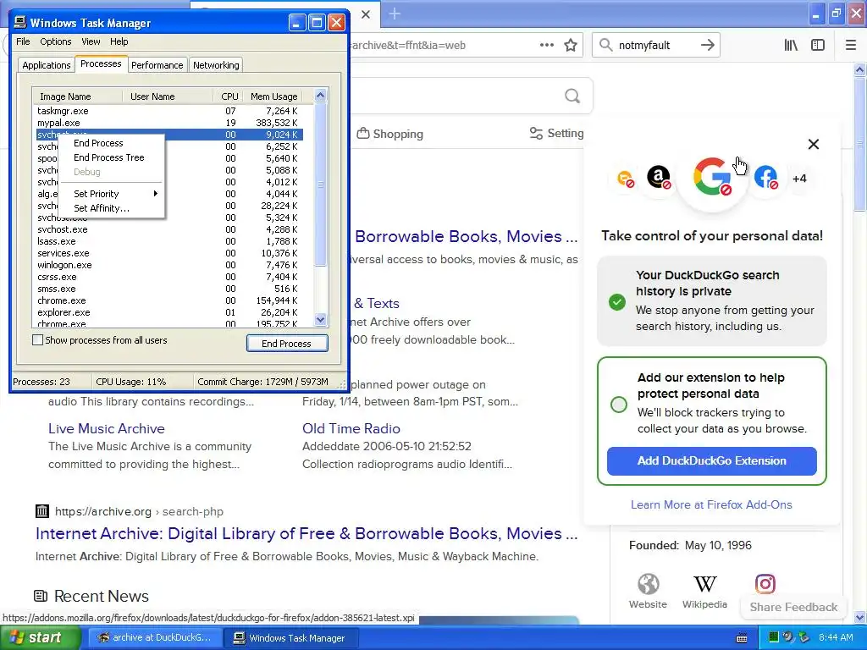Viewport: 867px width, 650px height.
Task: Click the Share Feedback link
Action: [793, 607]
